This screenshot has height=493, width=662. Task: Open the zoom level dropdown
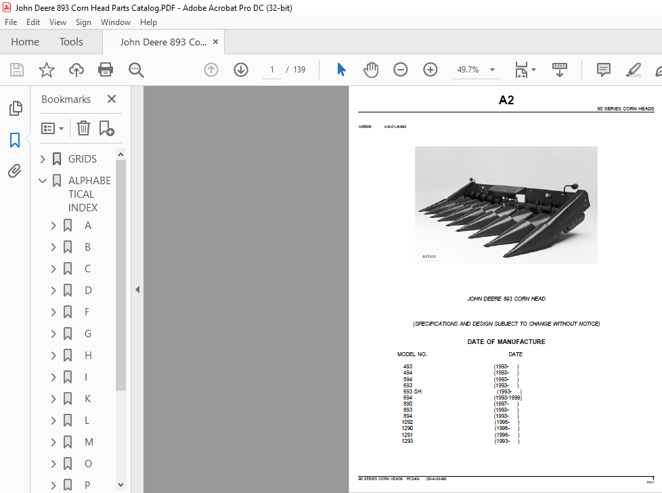point(492,70)
